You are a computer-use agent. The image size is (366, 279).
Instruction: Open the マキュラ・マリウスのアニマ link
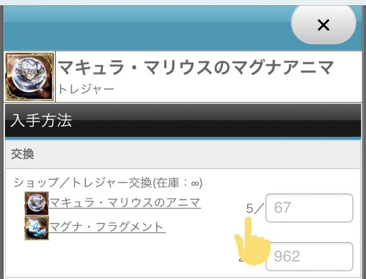(x=125, y=203)
